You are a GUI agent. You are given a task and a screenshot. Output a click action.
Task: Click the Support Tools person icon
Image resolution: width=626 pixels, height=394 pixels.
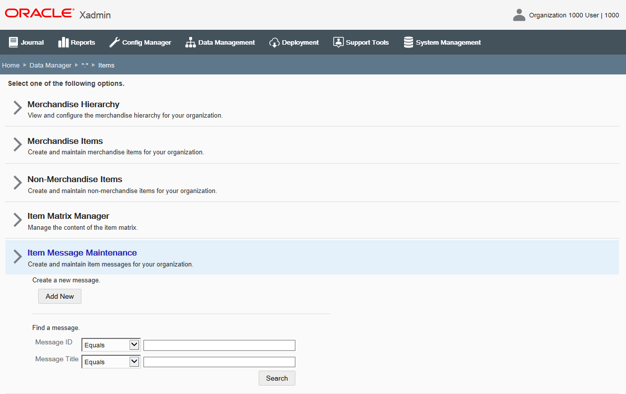[339, 42]
